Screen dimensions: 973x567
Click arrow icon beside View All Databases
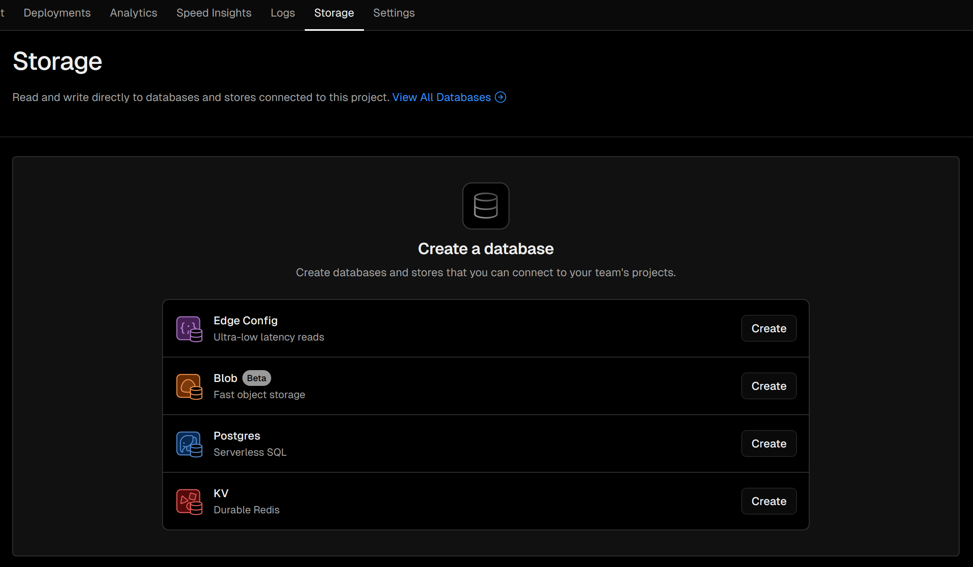click(x=501, y=97)
